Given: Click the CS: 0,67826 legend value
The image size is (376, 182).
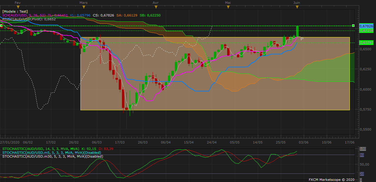Looking at the screenshot, I should tap(103, 15).
